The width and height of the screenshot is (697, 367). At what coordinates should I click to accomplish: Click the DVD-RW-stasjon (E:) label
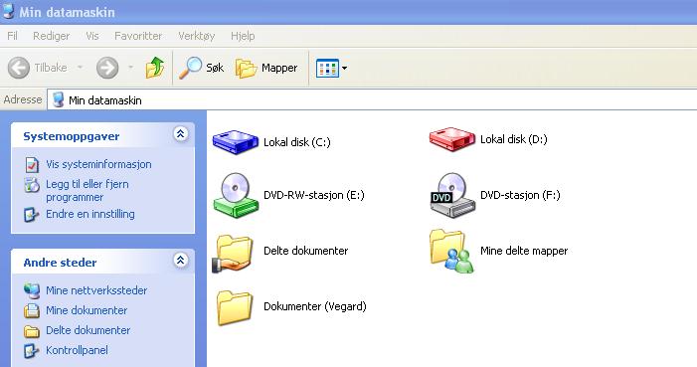click(314, 195)
